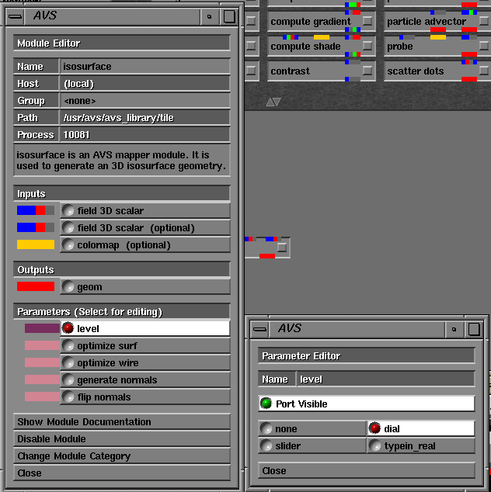Screen dimensions: 491x492
Task: Click square button on workspace isosurface module
Action: [x=282, y=248]
